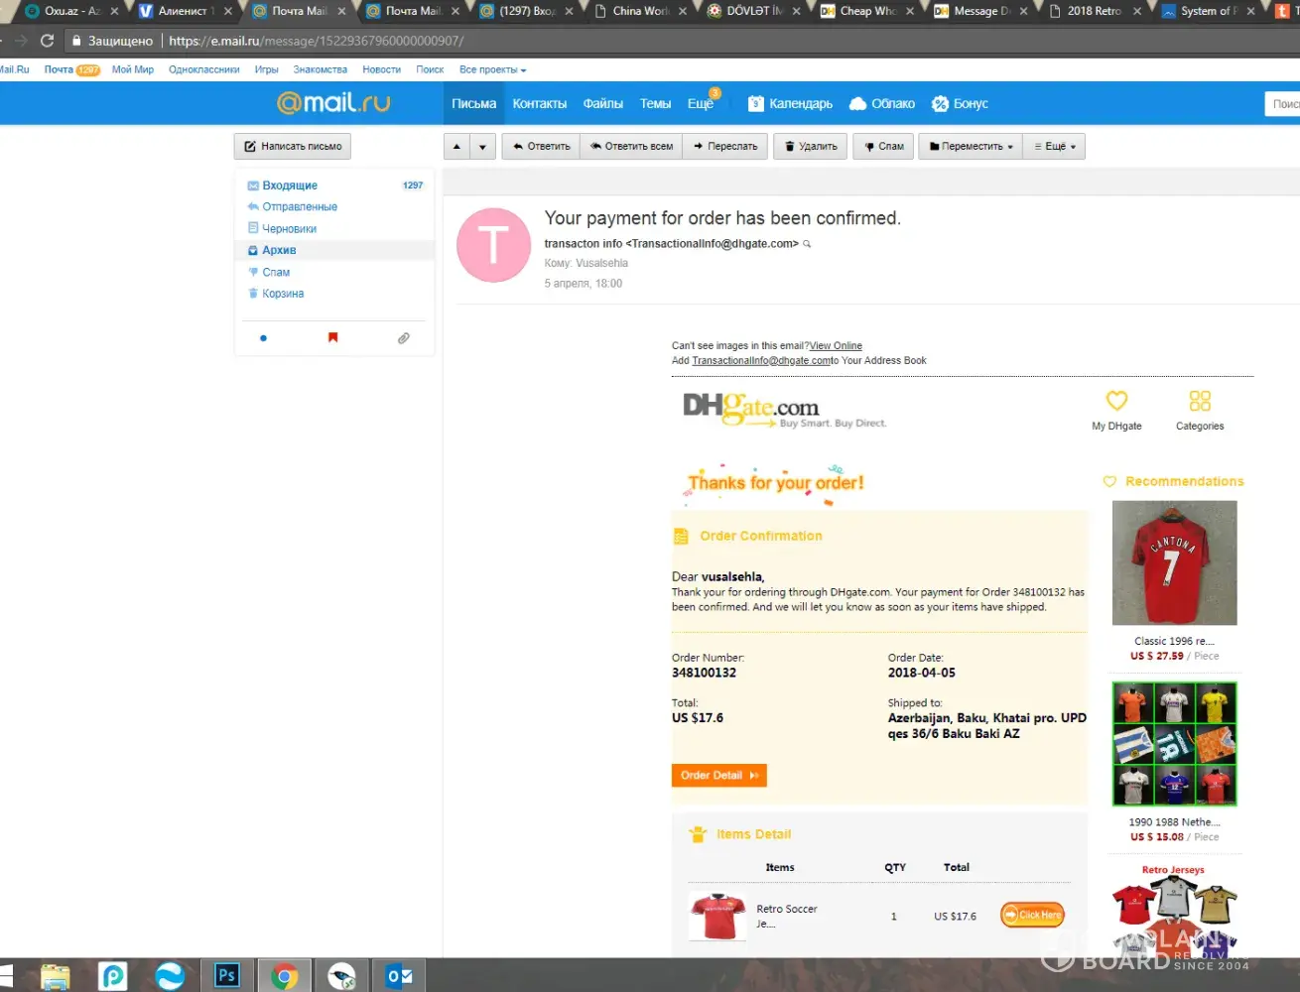Viewport: 1300px width, 992px height.
Task: Open Photoshop from the taskbar
Action: pos(226,975)
